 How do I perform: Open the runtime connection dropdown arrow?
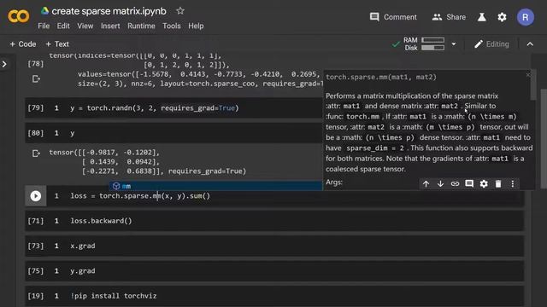pyautogui.click(x=454, y=44)
